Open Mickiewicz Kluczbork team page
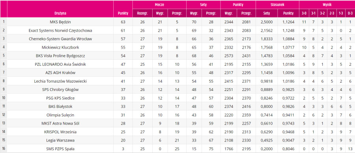 click(60, 47)
